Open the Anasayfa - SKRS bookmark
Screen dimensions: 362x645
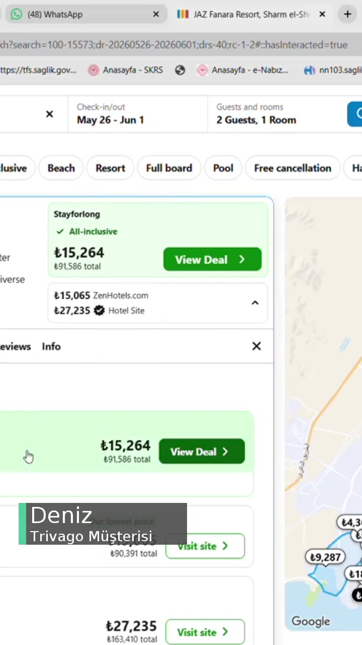[126, 70]
